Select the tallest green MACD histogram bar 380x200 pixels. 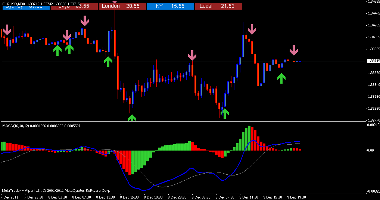pos(249,138)
